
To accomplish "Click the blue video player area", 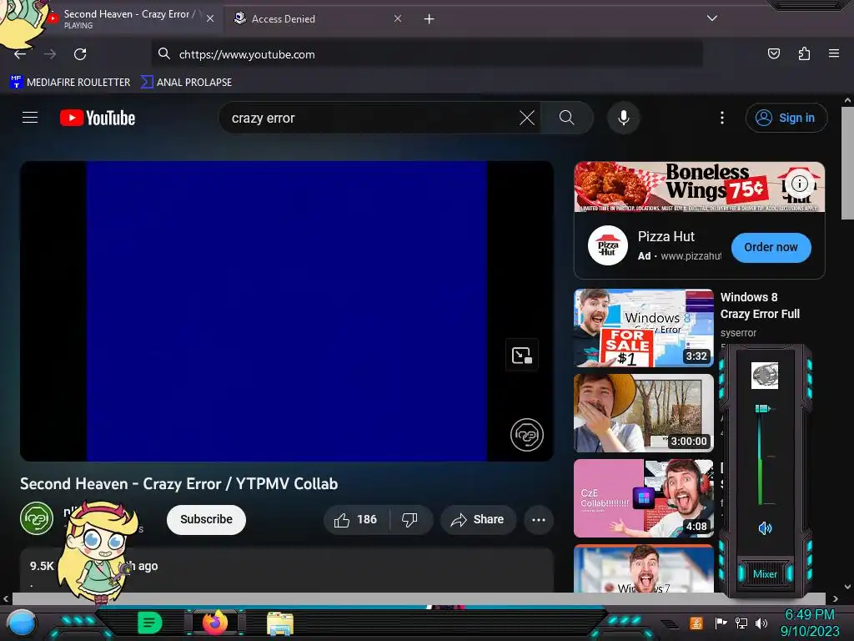I will [x=287, y=310].
